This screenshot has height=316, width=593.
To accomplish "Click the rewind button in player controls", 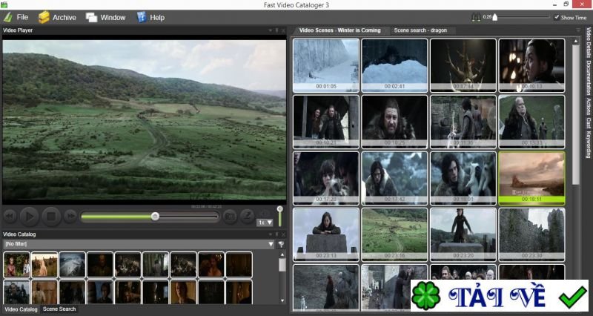I will pos(10,217).
